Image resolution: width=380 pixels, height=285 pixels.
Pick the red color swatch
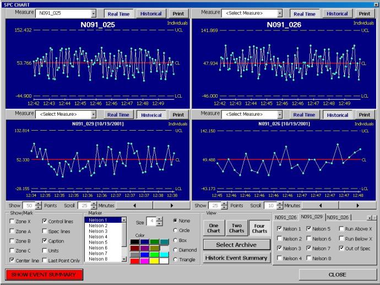click(135, 261)
